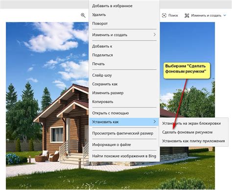Click Найти похожие изображения в Bing
This screenshot has height=190, width=232.
pyautogui.click(x=124, y=156)
